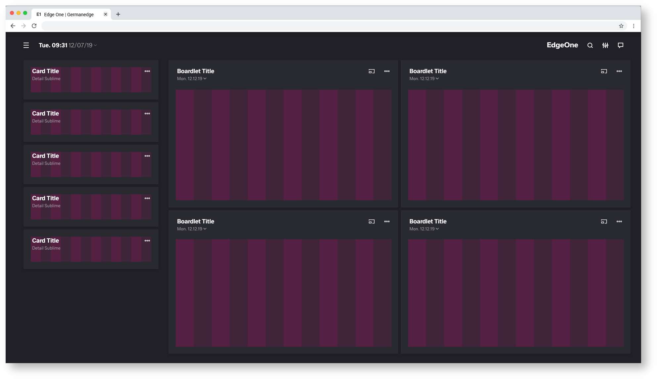The image size is (657, 379).
Task: Open a new browser tab
Action: pos(118,14)
